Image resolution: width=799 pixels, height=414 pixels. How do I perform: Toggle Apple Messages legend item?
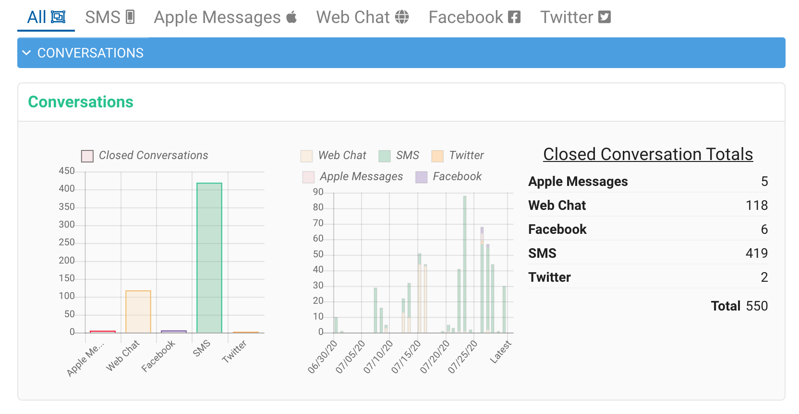[x=308, y=177]
